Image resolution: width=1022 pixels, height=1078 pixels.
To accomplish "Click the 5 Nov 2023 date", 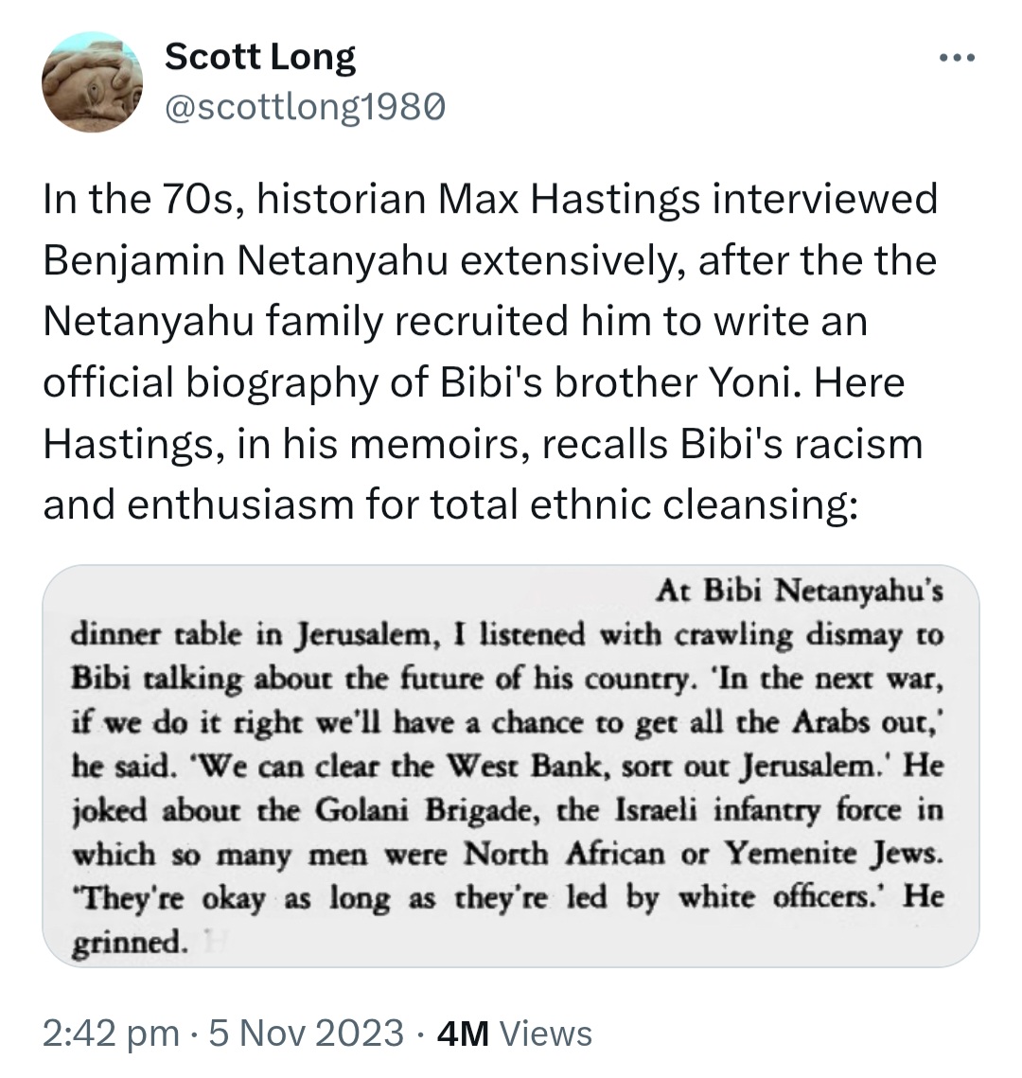I will [x=306, y=1034].
